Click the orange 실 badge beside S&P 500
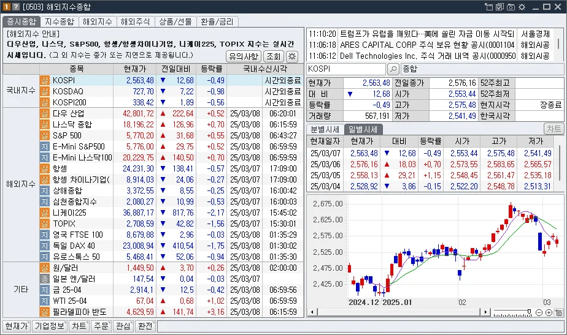The width and height of the screenshot is (567, 335). coord(44,135)
